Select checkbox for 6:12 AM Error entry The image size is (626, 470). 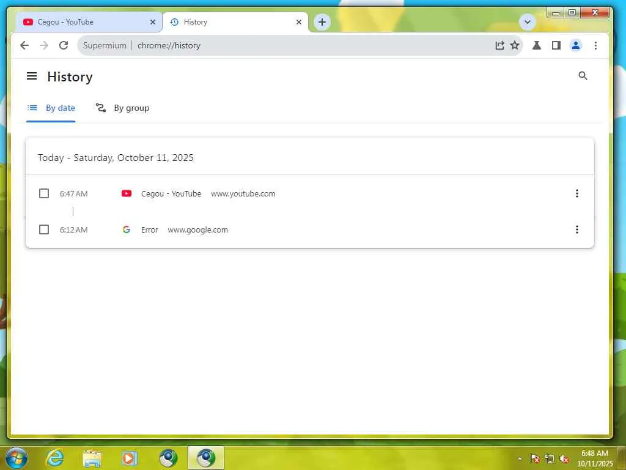tap(44, 229)
